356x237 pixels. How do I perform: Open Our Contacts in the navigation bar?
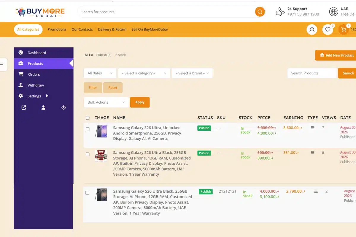point(82,29)
